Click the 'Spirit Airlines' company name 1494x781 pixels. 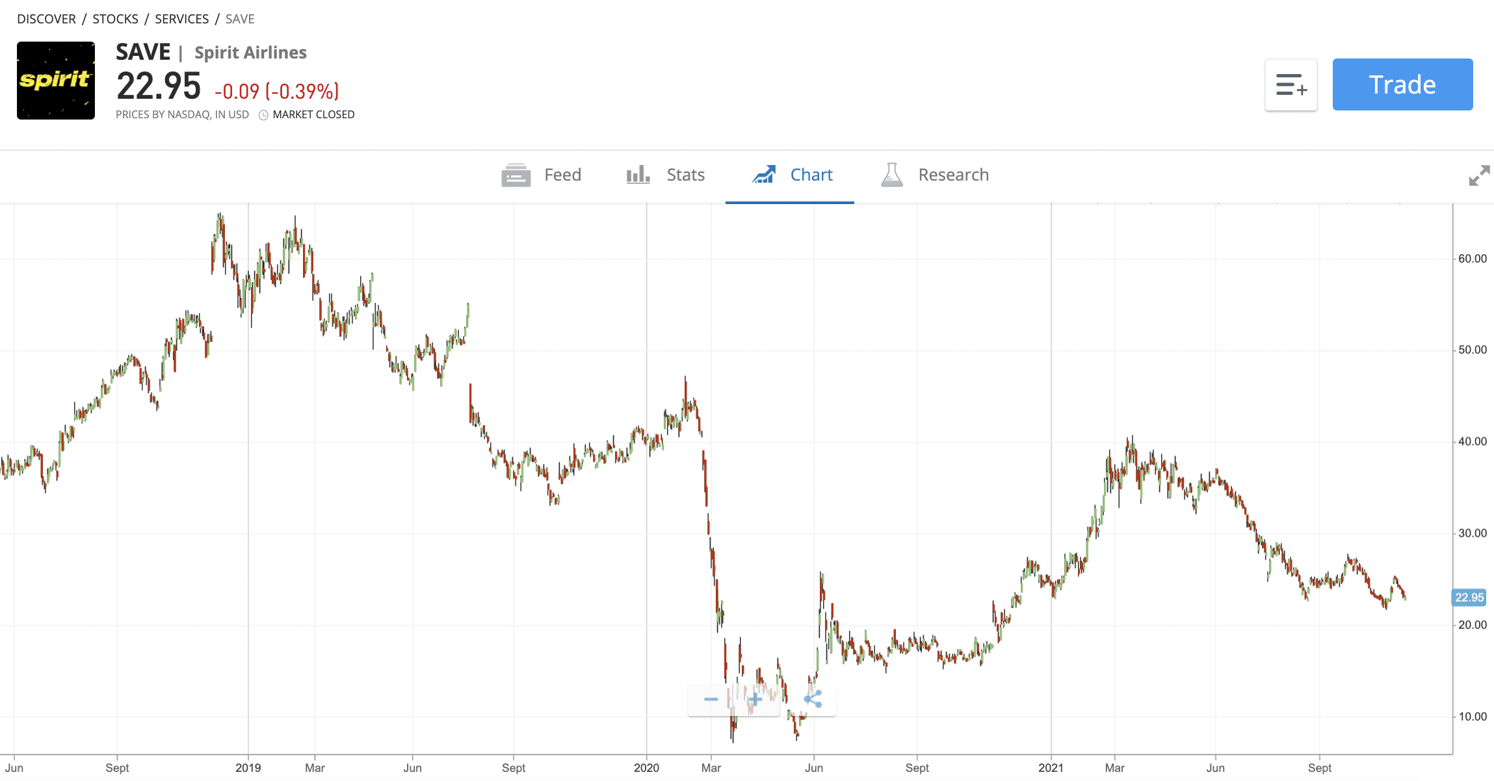250,53
